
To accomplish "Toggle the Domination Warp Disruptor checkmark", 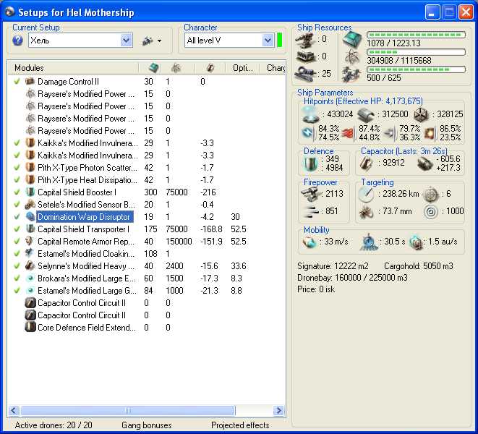I will tap(17, 217).
